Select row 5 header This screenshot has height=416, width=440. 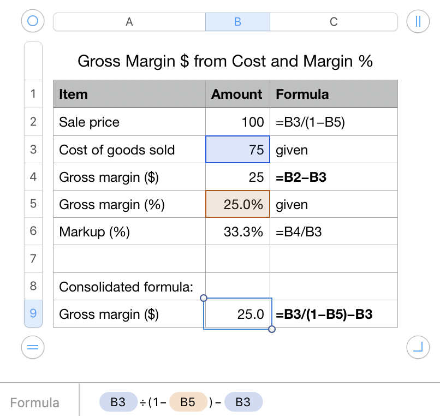[x=33, y=204]
